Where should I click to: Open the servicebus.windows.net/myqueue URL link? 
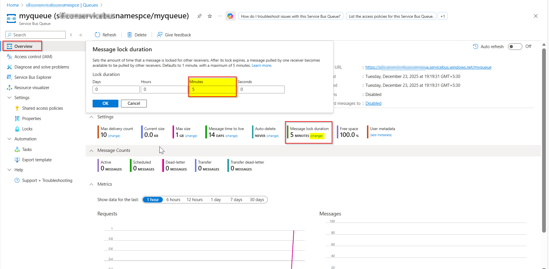(x=428, y=67)
